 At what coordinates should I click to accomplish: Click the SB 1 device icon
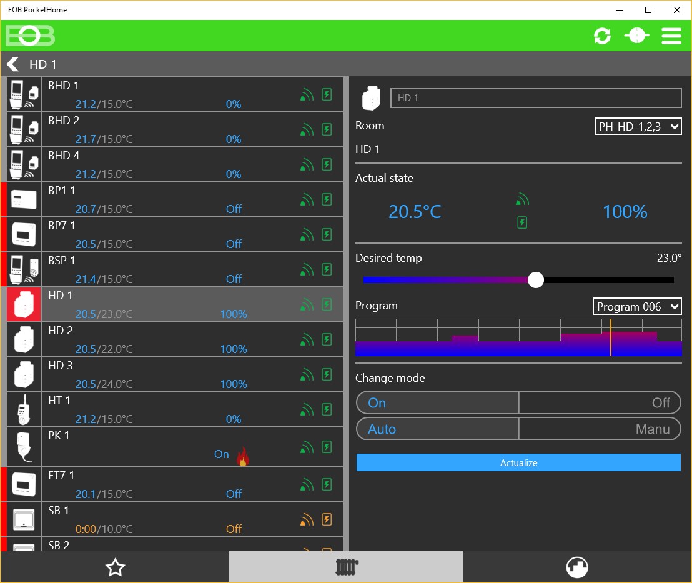(x=24, y=519)
